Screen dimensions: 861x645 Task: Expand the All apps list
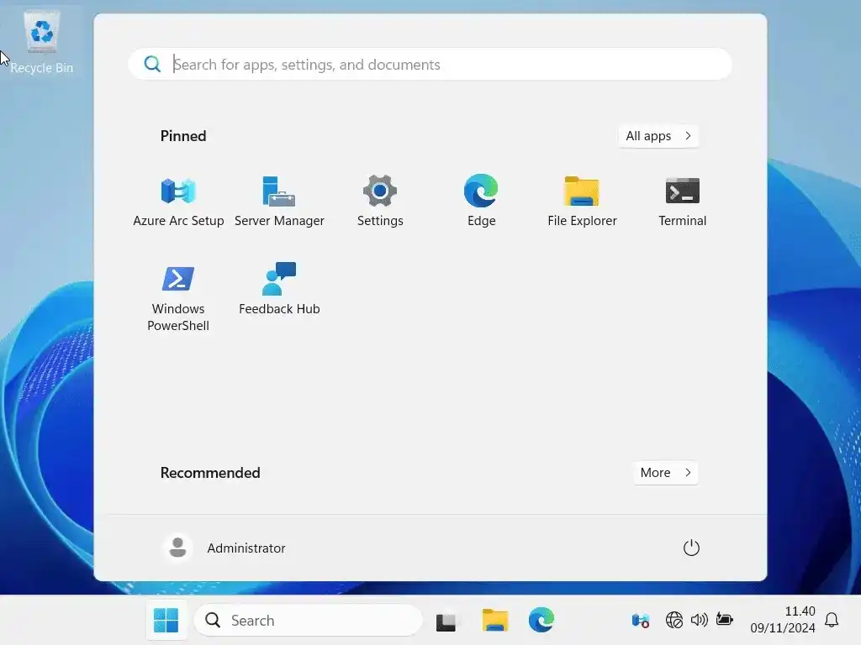658,135
